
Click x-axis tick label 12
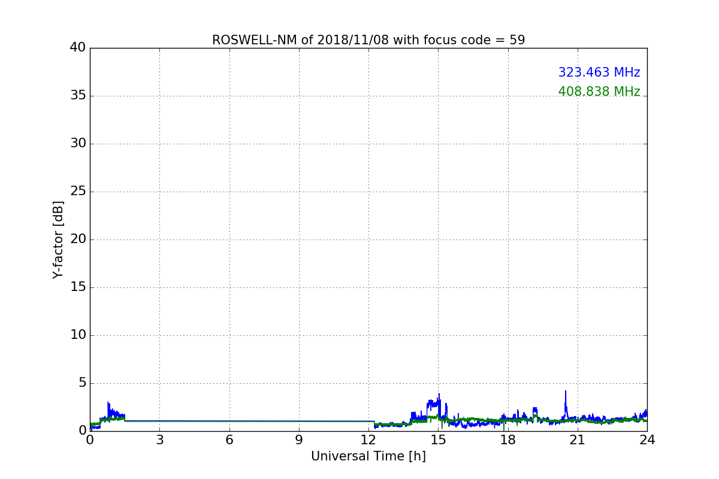point(368,440)
